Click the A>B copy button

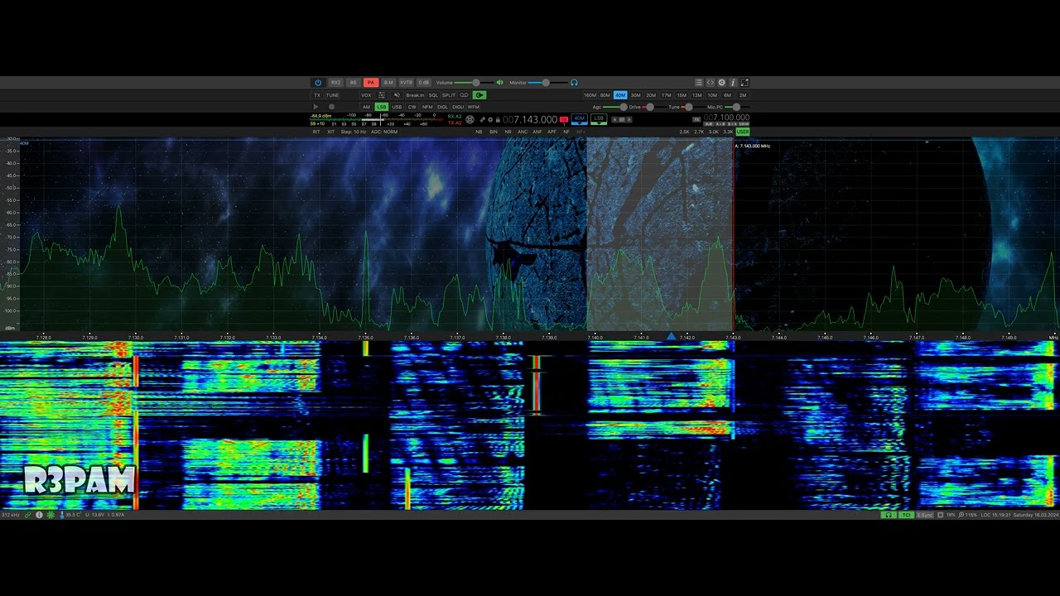tap(719, 124)
